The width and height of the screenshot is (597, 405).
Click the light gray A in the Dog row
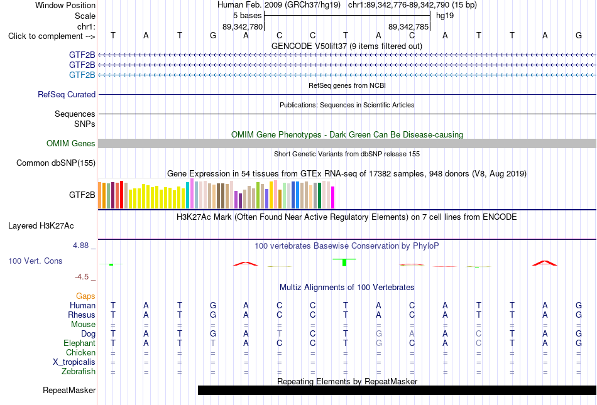[x=412, y=334]
